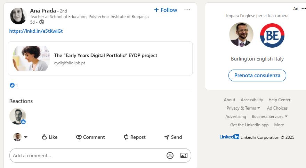This screenshot has width=306, height=168.
Task: Click inside the Add a comment field
Action: pyautogui.click(x=87, y=155)
